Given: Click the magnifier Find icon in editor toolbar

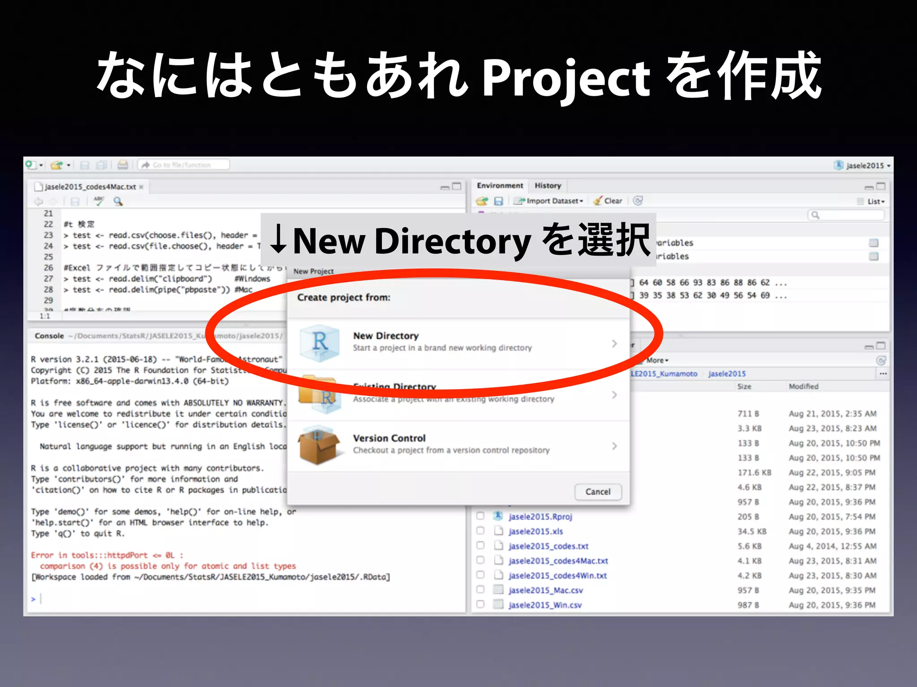Looking at the screenshot, I should [x=118, y=201].
